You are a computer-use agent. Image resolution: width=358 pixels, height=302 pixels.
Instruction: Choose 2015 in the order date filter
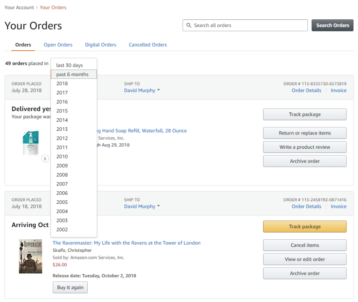[62, 111]
